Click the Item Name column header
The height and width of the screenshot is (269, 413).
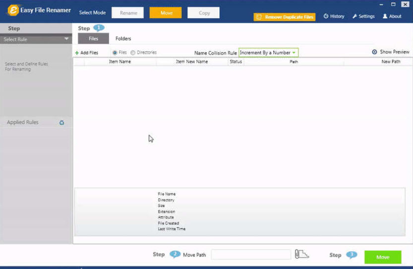[x=120, y=62]
